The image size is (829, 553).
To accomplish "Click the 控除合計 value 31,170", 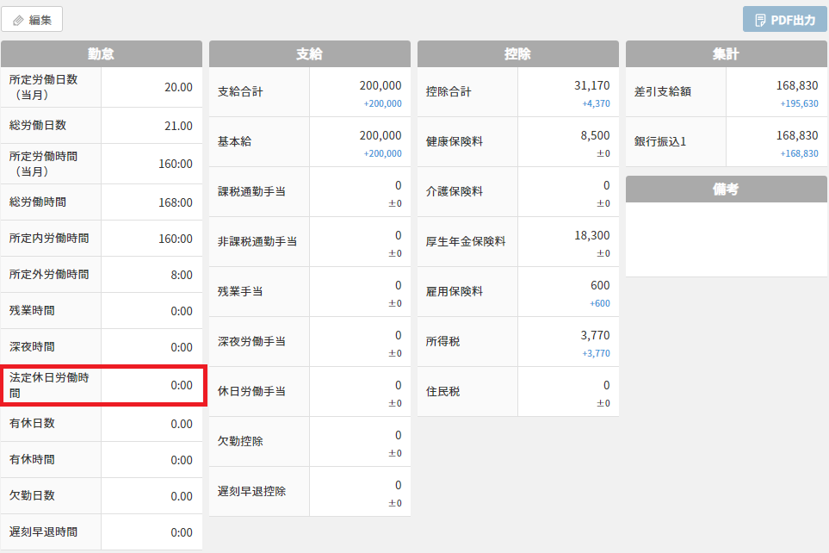I will (x=591, y=85).
